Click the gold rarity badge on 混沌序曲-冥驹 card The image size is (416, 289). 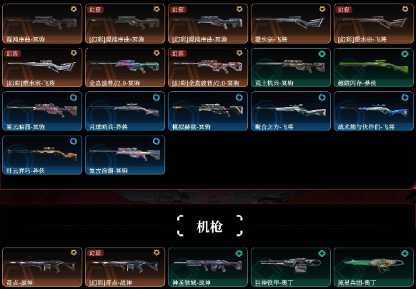(74, 9)
